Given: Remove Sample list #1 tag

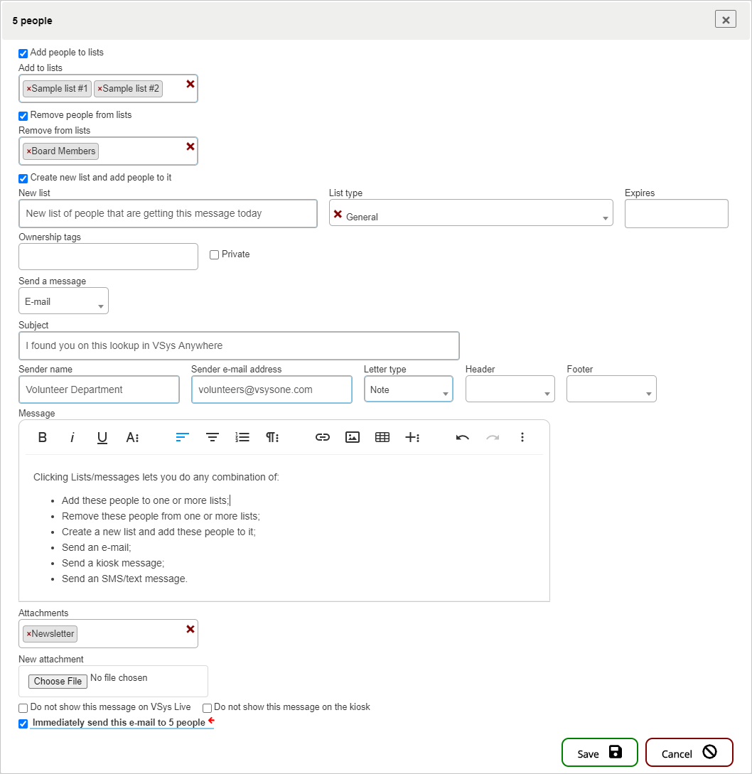Looking at the screenshot, I should [28, 89].
